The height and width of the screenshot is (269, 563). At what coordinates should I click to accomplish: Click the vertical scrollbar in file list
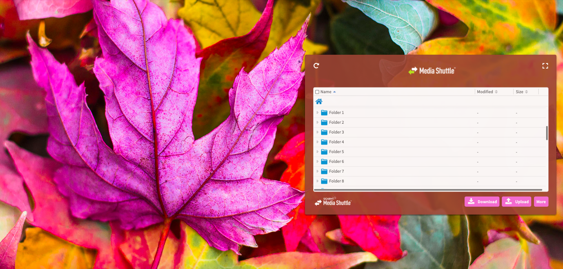547,133
